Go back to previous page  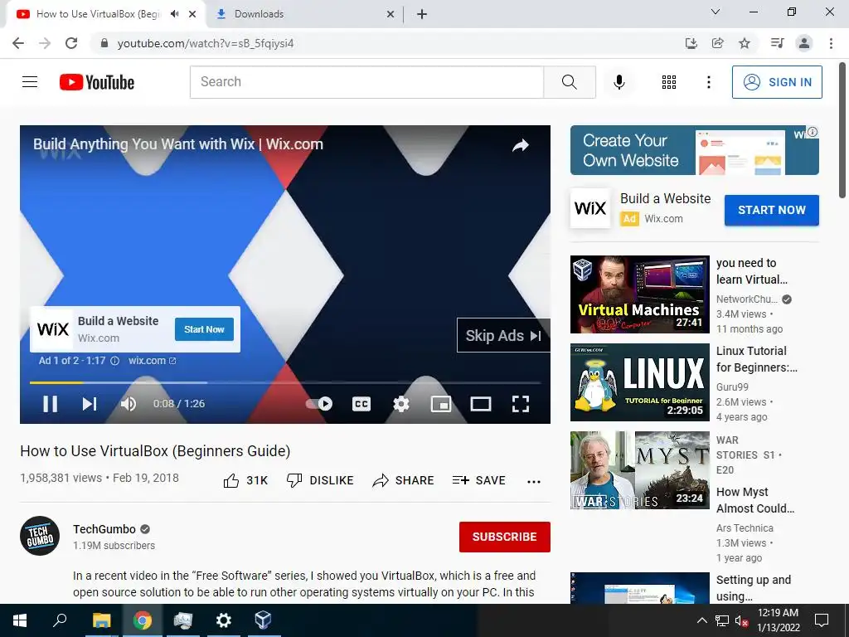(x=18, y=43)
